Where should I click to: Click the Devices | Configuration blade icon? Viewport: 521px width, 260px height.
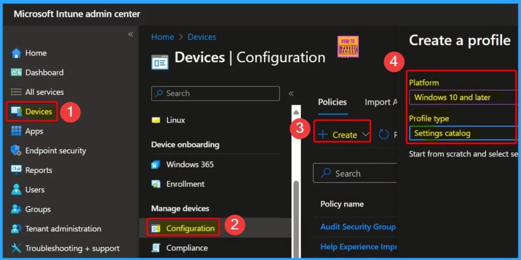coord(160,62)
